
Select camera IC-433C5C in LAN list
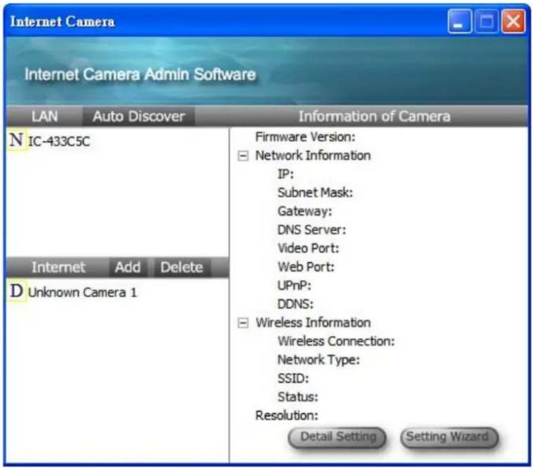click(59, 141)
